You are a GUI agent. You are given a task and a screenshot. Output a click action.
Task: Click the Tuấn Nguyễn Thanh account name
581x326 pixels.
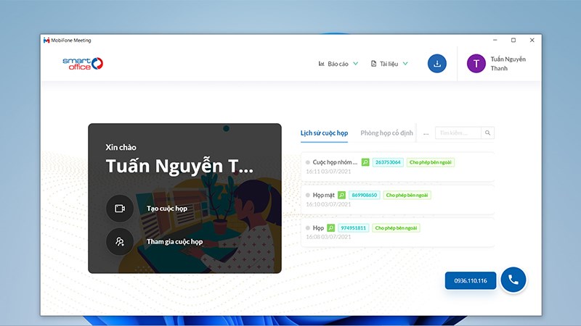(508, 64)
